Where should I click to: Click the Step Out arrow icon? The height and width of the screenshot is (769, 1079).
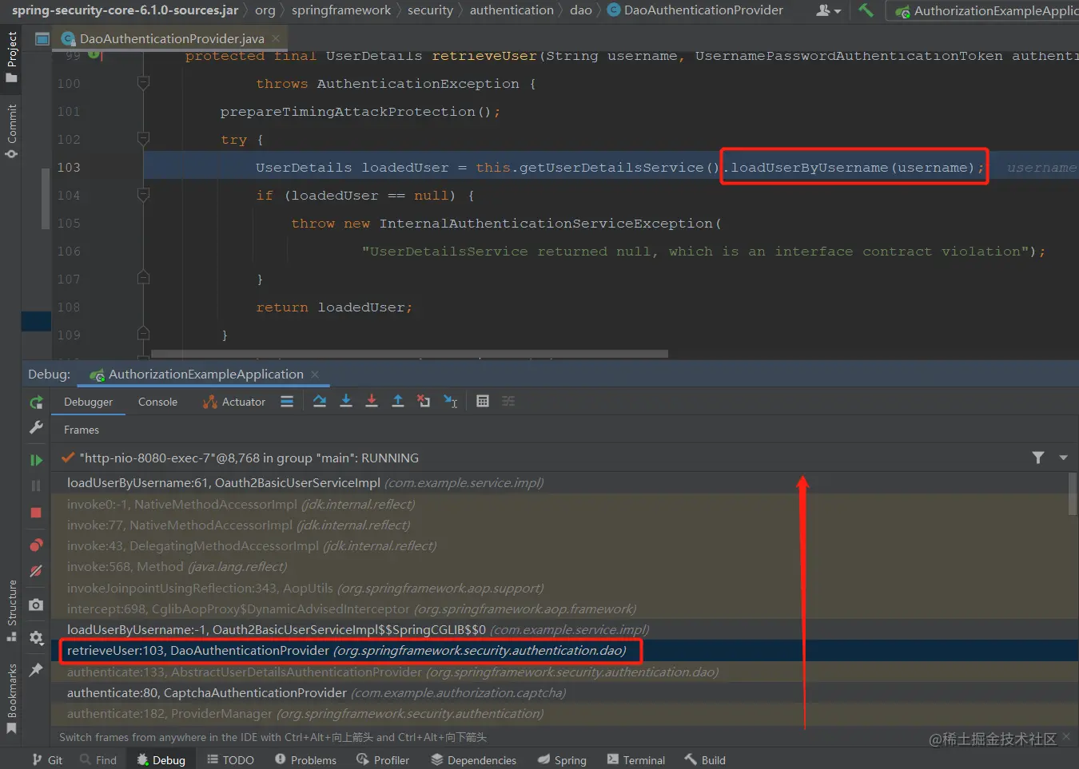pyautogui.click(x=397, y=402)
